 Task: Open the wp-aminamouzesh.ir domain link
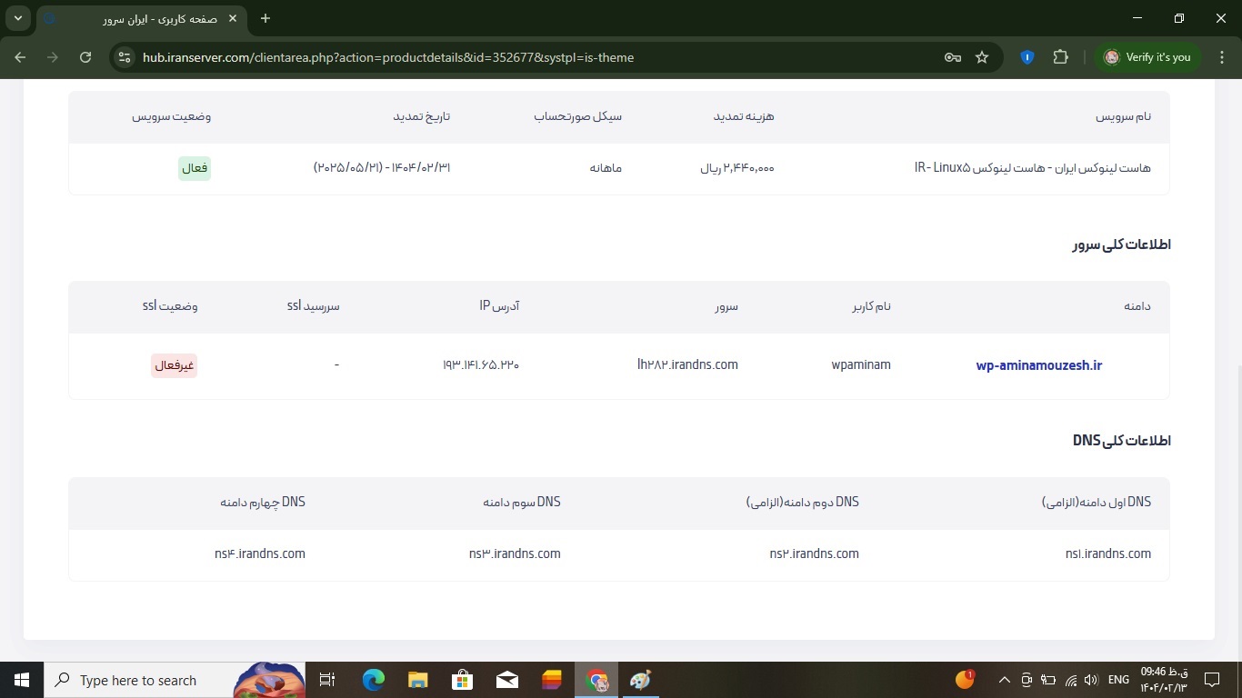(x=1039, y=365)
